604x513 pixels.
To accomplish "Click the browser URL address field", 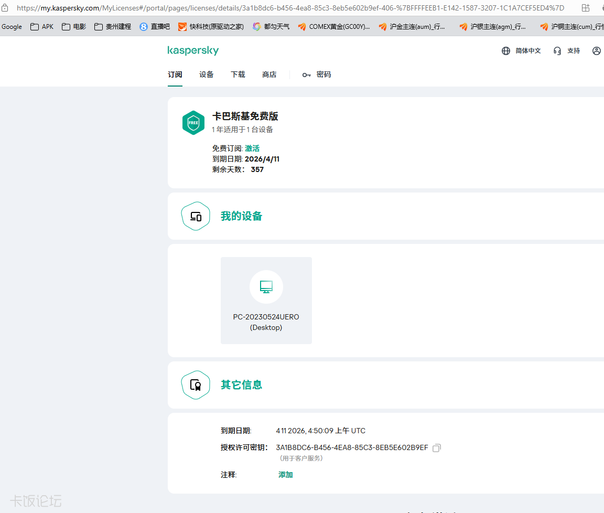I will point(290,8).
